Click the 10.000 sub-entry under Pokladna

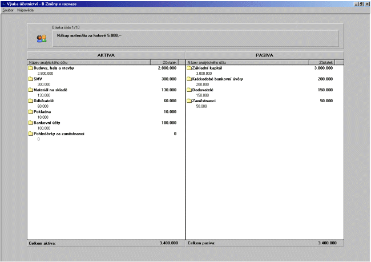[x=42, y=117]
